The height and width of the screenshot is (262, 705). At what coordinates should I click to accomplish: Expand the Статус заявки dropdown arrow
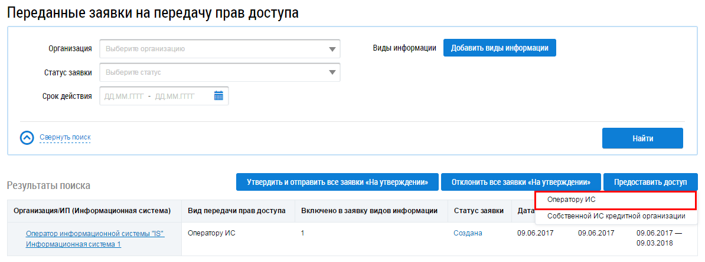pos(332,73)
